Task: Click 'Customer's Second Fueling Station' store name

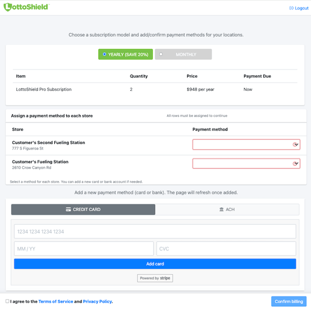Action: click(49, 143)
